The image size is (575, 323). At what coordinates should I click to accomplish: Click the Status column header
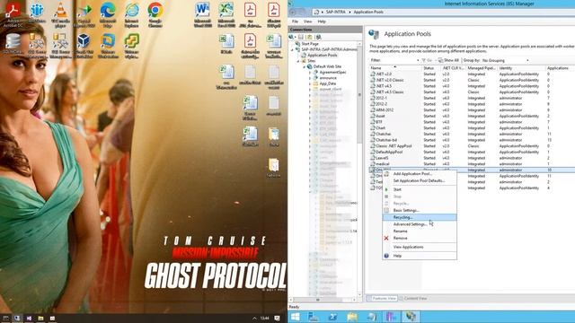[x=431, y=68]
